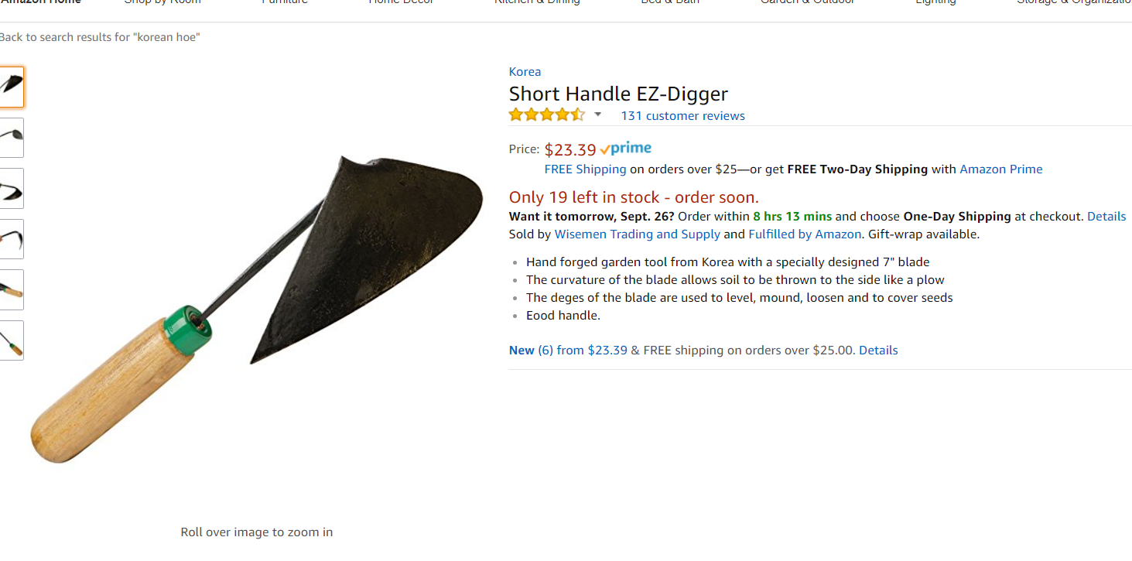This screenshot has width=1132, height=561.
Task: Open the Amazon Prime link
Action: pos(1000,169)
